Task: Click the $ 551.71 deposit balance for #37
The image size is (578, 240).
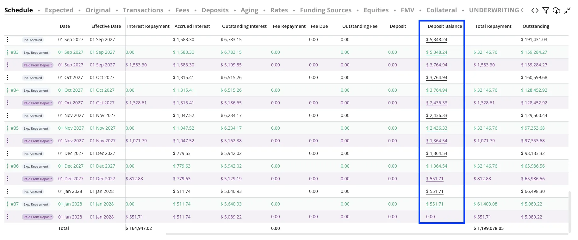Action: point(435,204)
